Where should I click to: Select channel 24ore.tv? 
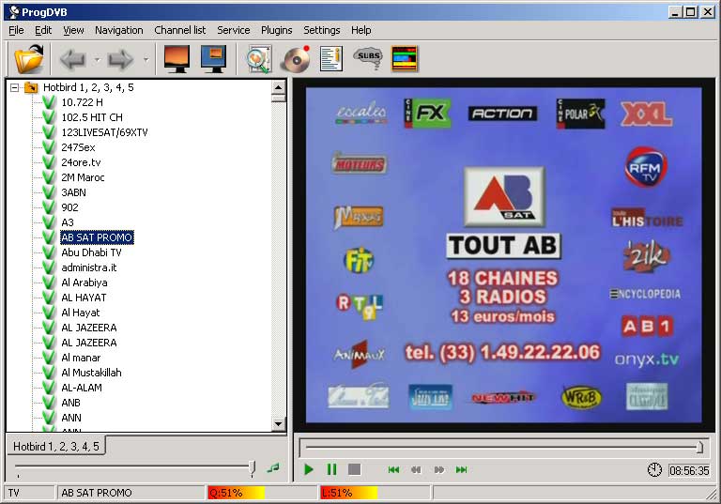click(x=81, y=162)
